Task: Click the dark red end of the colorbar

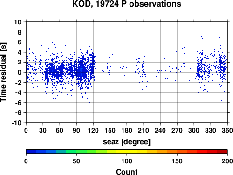Action: coord(222,152)
